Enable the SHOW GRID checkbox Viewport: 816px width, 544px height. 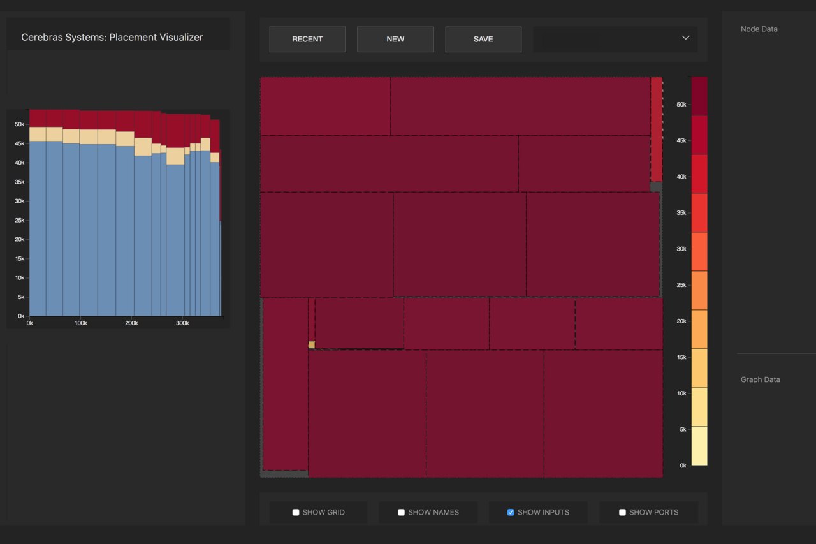click(295, 512)
